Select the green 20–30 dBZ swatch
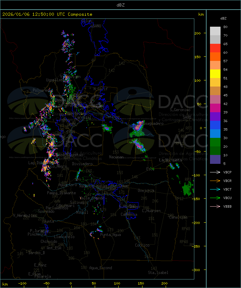241x288 pixels. pyautogui.click(x=215, y=142)
